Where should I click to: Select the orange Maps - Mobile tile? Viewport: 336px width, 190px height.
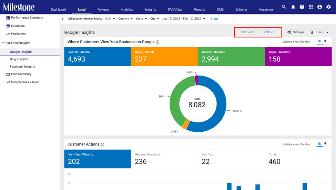coord(164,57)
